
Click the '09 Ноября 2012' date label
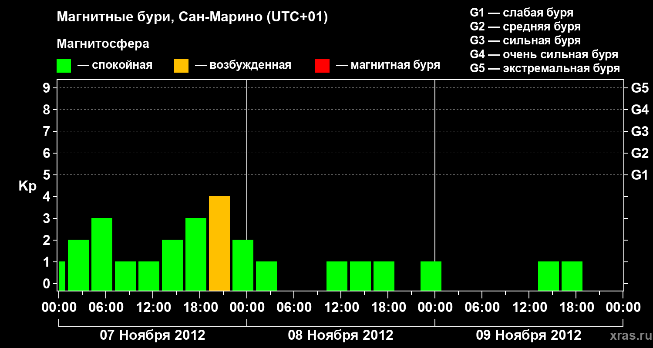(528, 335)
